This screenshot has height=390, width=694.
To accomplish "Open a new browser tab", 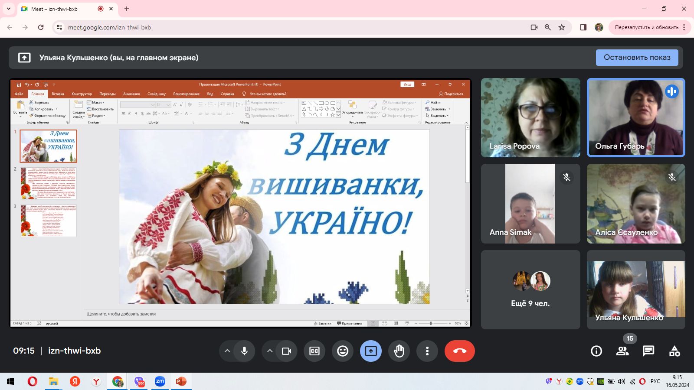I will tap(127, 9).
